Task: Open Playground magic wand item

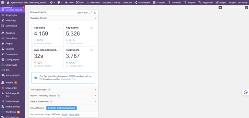Action: click(205, 3)
